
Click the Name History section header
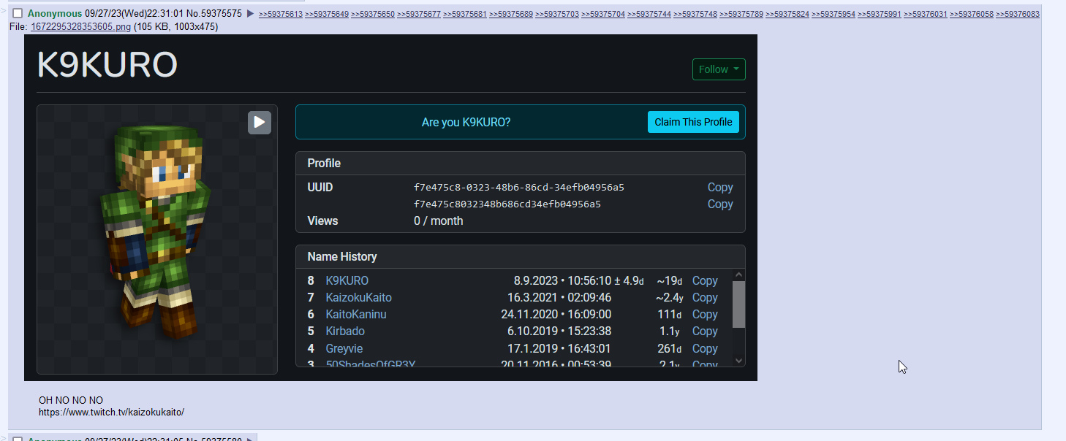click(x=521, y=257)
